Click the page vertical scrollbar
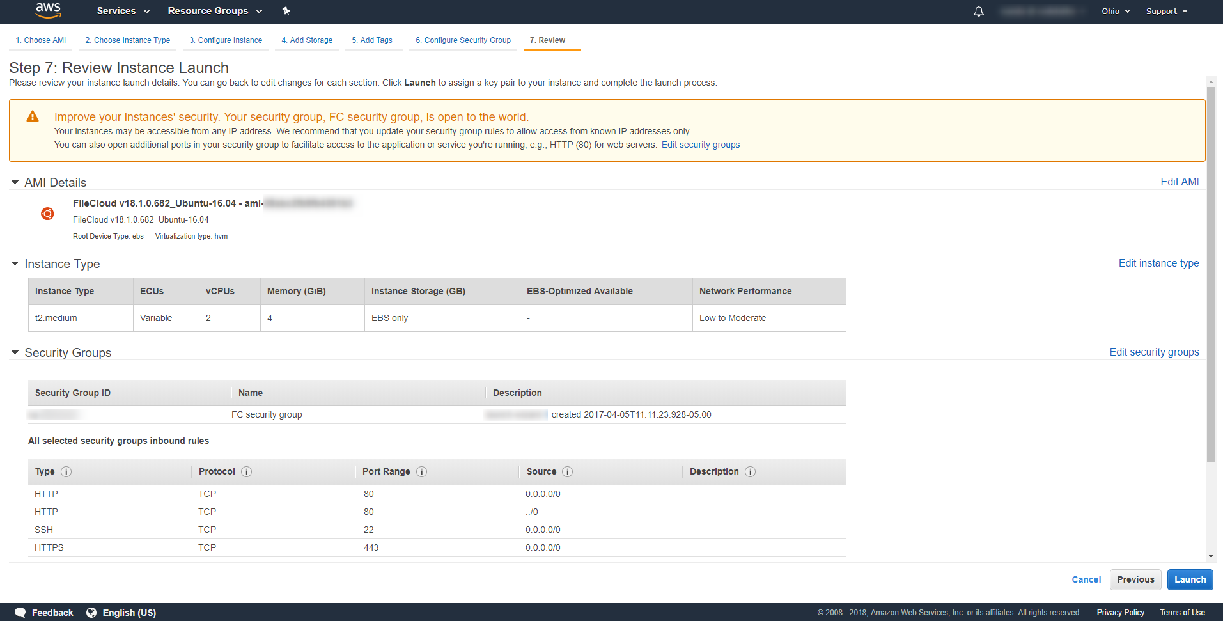This screenshot has width=1223, height=621. coord(1210,275)
